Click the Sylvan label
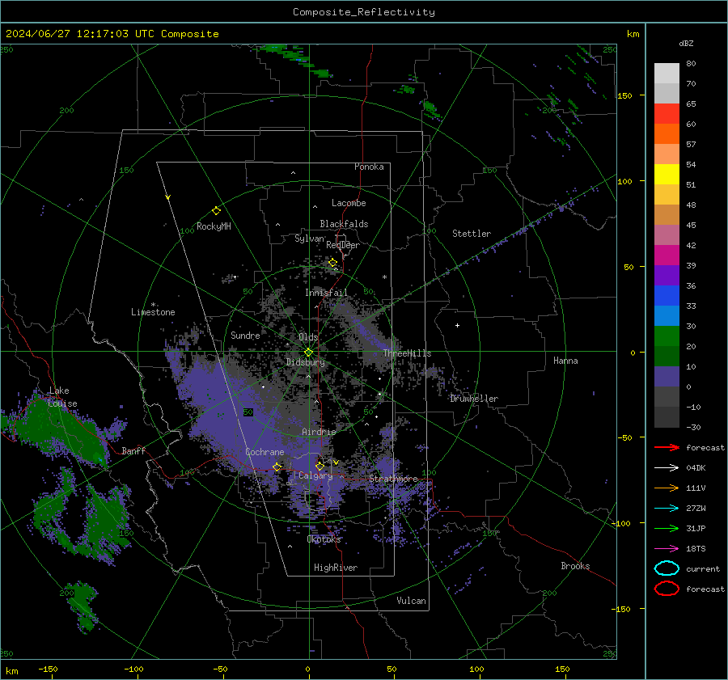The image size is (728, 680). (309, 239)
